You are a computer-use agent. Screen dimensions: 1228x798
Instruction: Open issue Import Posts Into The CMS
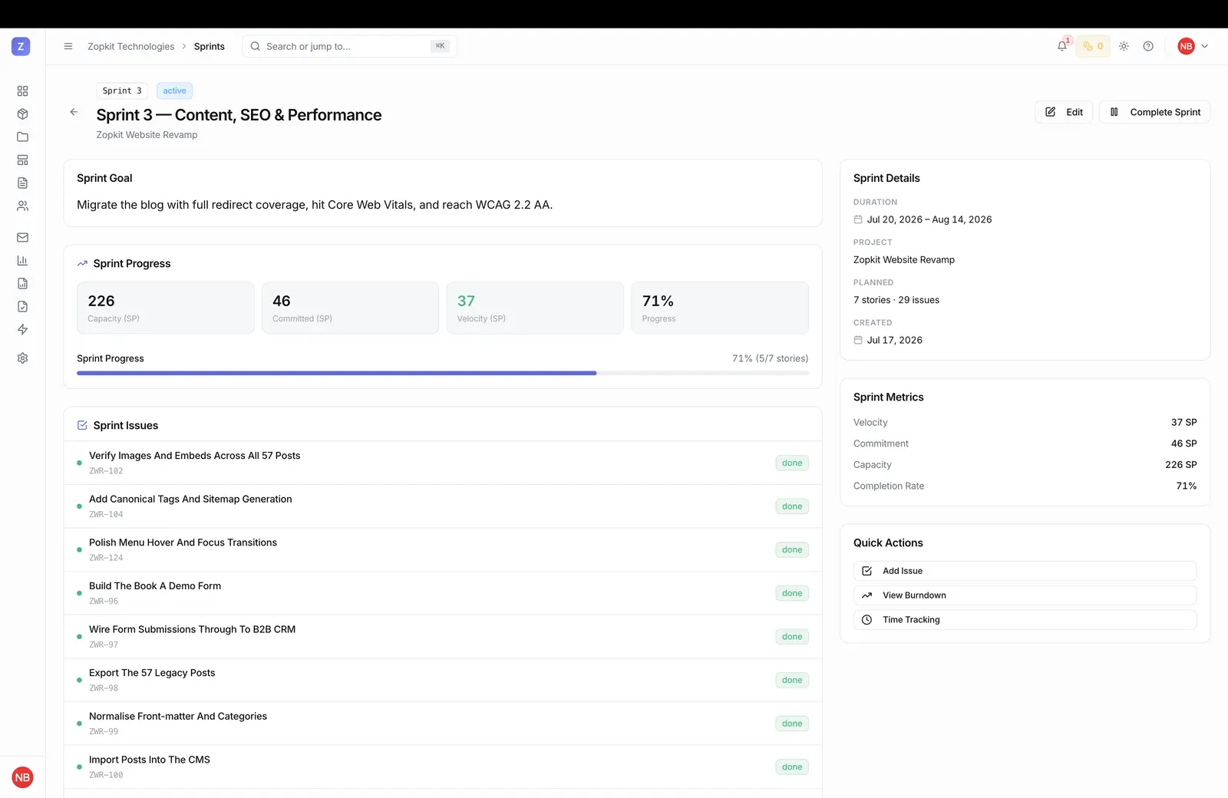click(443, 767)
